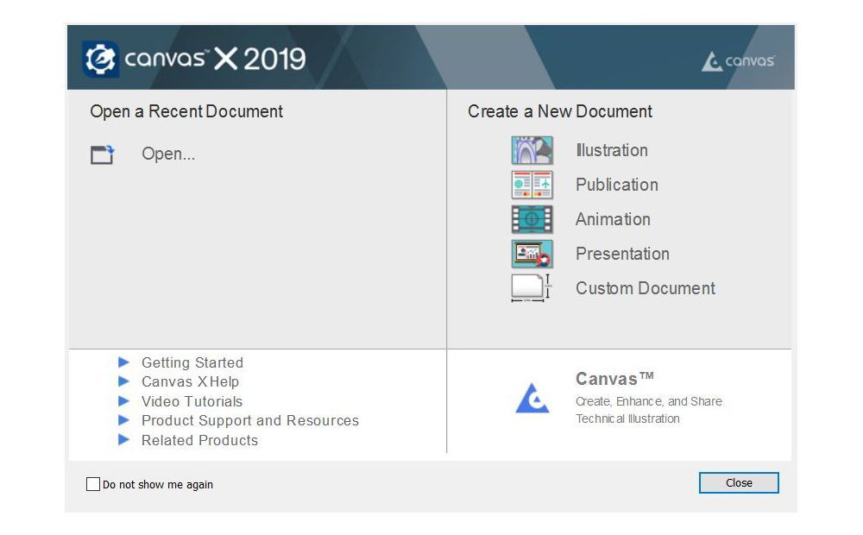Click the Canvas™ heading text
The image size is (863, 535).
(x=614, y=379)
